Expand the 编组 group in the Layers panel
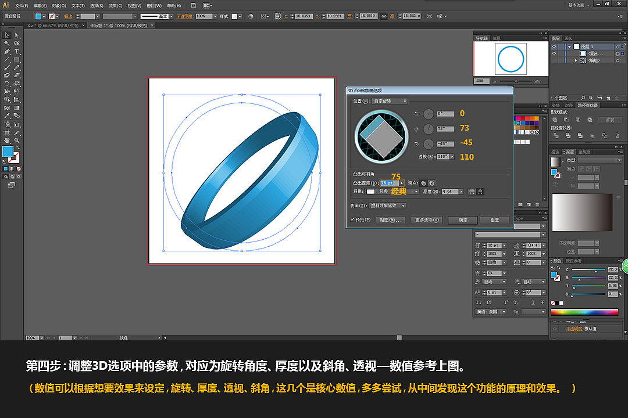The height and width of the screenshot is (418, 628). click(x=576, y=60)
